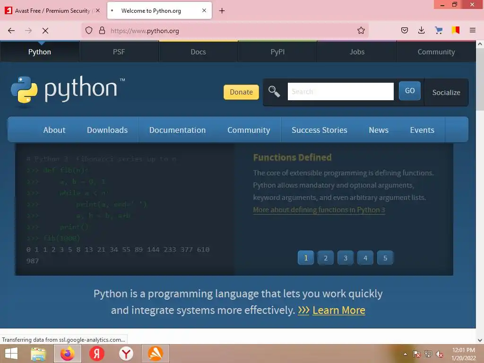Switch to the Avast Free / Premium Security tab
This screenshot has width=484, height=363.
click(53, 11)
